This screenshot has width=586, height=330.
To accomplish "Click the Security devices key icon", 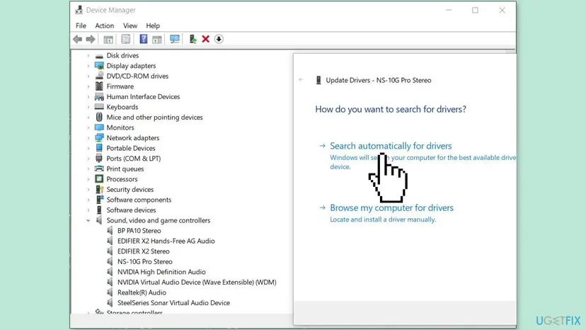I will 99,189.
